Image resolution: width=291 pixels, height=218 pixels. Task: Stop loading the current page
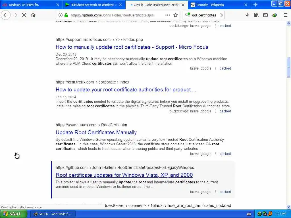click(x=24, y=15)
